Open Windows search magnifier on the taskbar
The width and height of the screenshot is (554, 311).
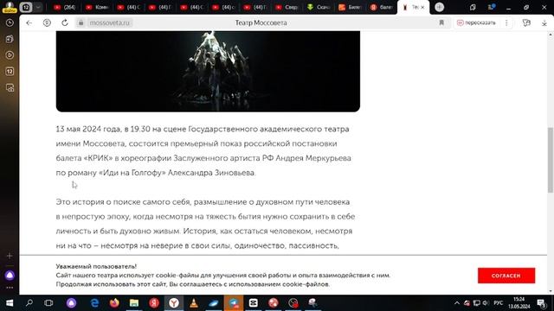pos(29,303)
